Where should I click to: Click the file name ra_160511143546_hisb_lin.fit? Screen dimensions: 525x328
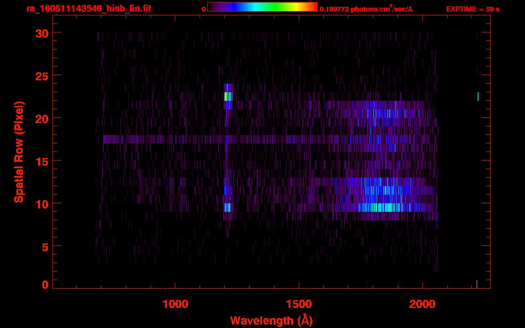(x=88, y=9)
